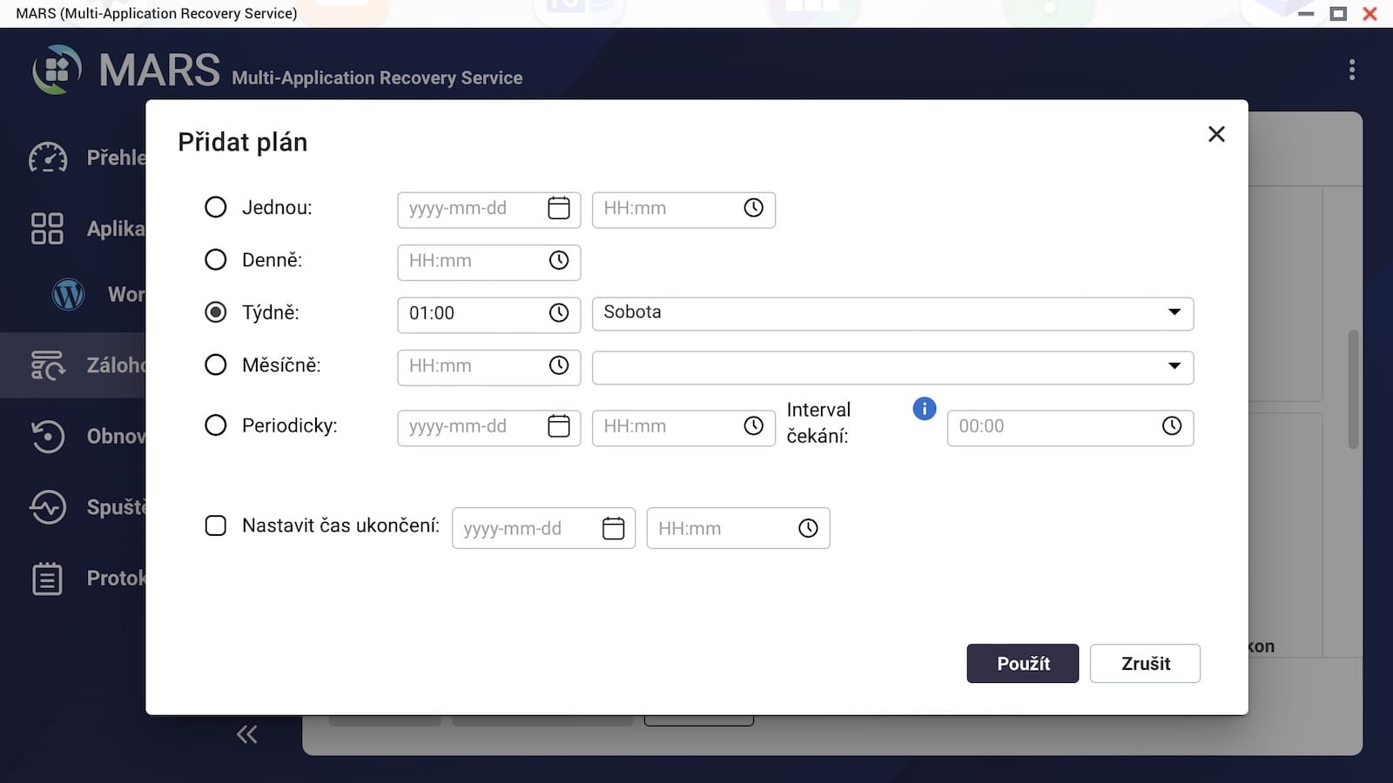Click the Zrušit button

coord(1146,664)
